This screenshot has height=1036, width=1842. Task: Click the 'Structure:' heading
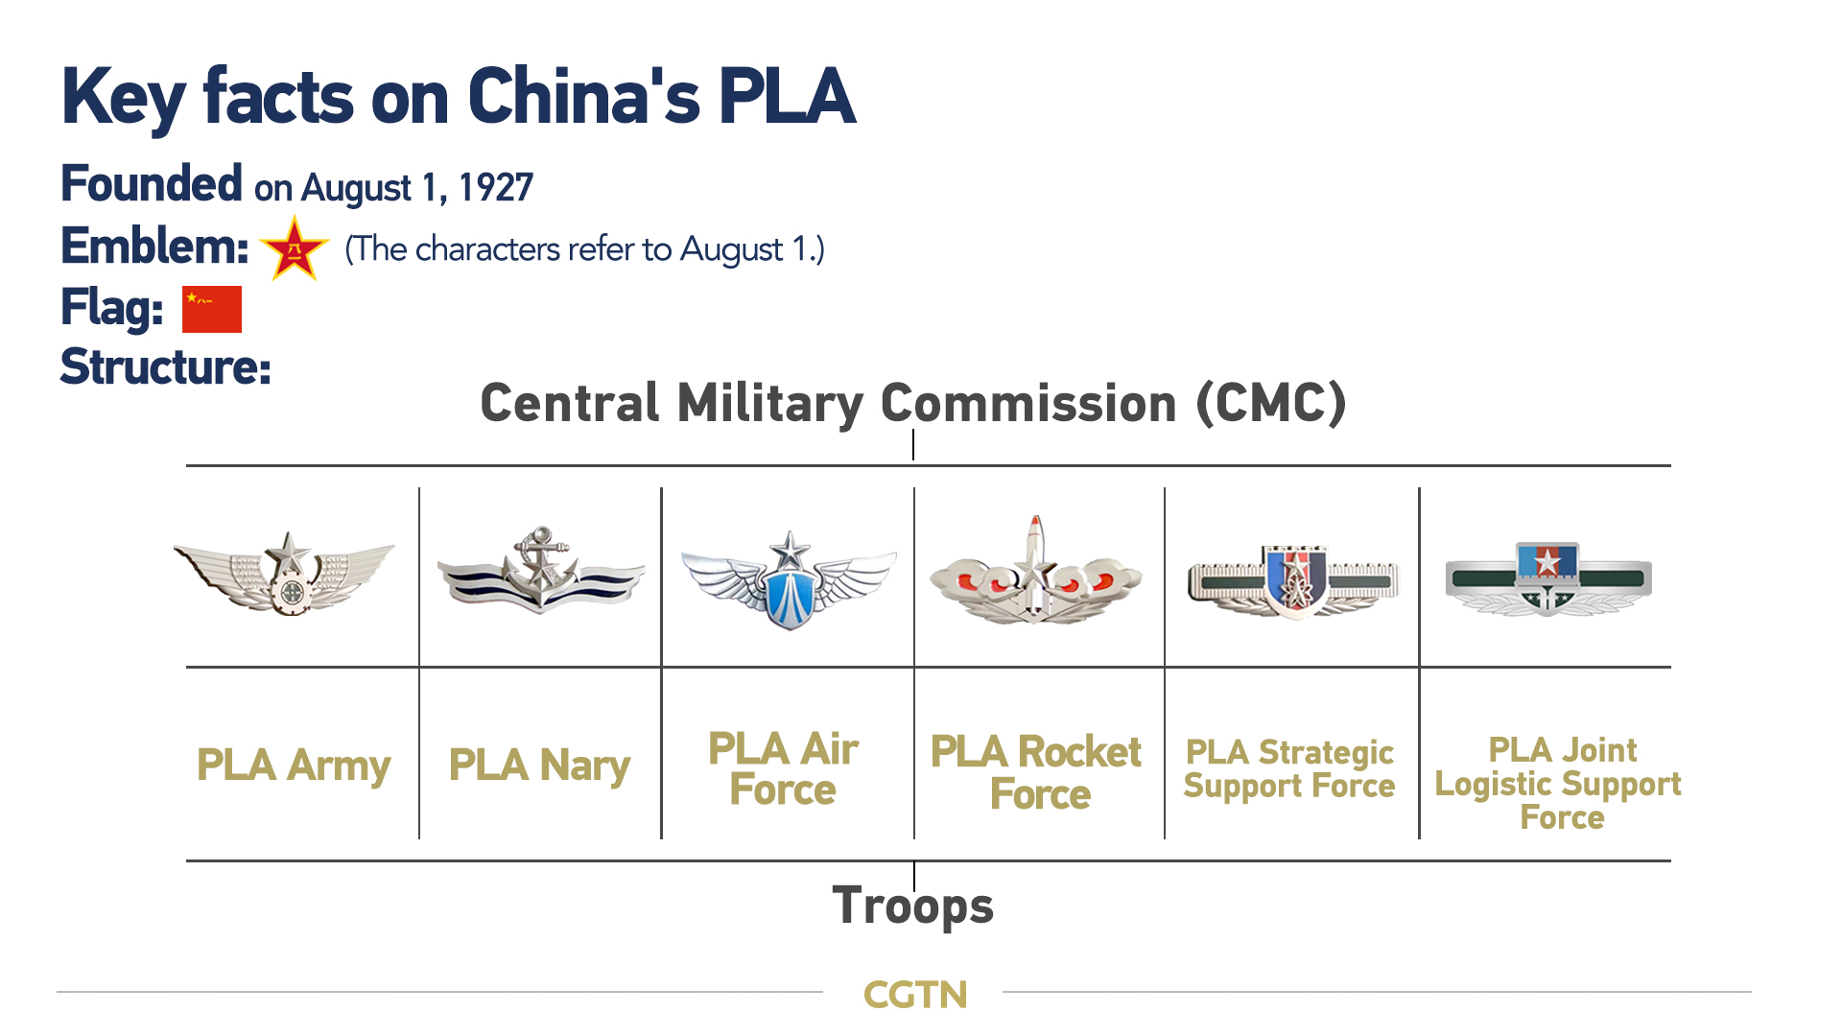[x=166, y=367]
